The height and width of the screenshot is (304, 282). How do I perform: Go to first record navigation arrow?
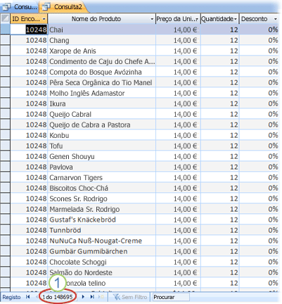[28, 297]
